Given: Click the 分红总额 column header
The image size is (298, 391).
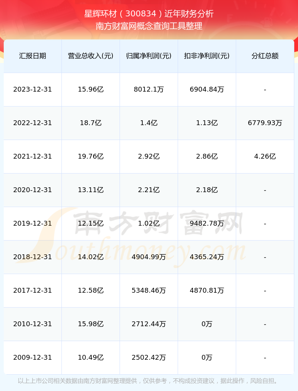Looking at the screenshot, I should 265,56.
